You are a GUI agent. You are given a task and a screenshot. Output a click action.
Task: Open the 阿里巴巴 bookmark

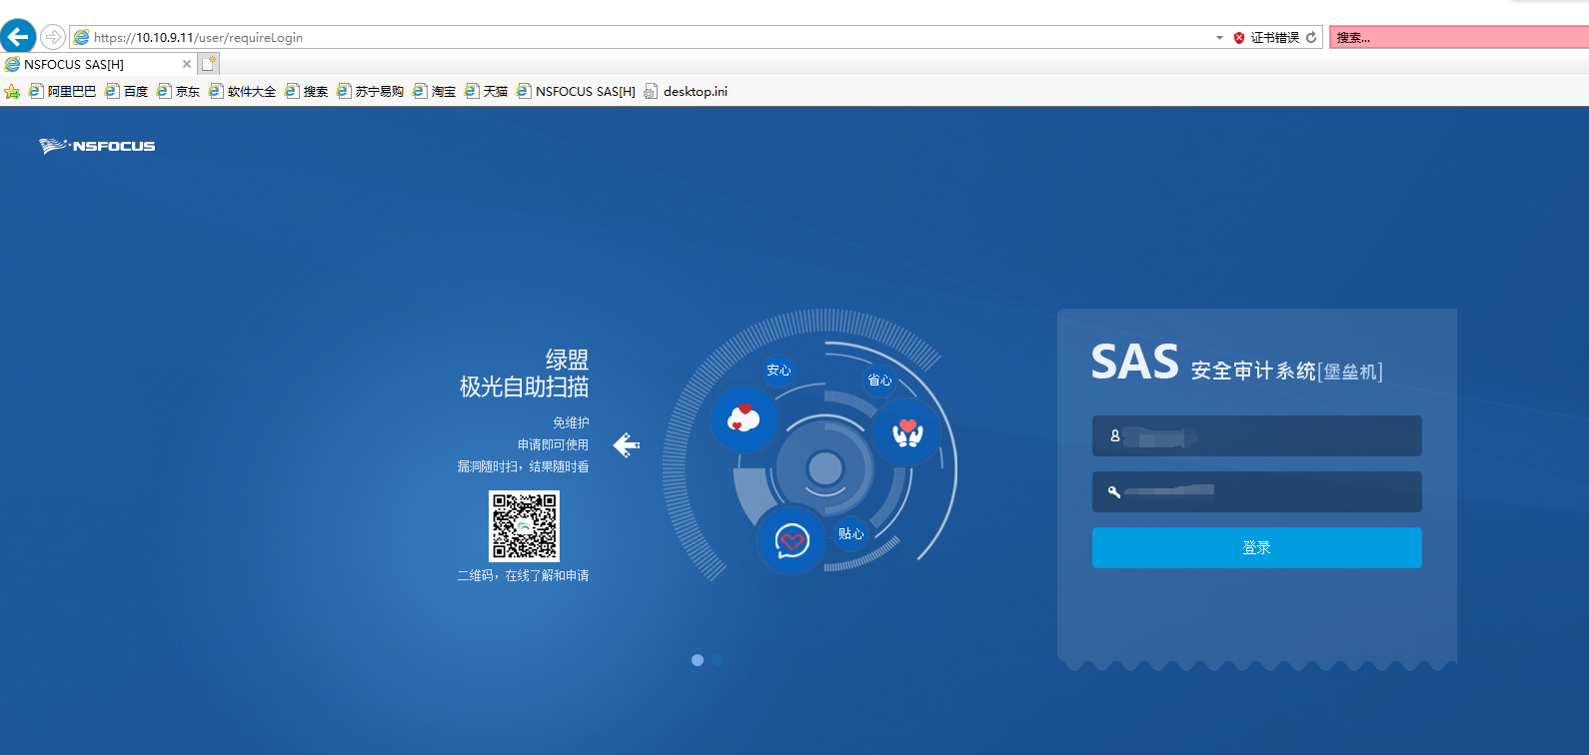tap(63, 91)
